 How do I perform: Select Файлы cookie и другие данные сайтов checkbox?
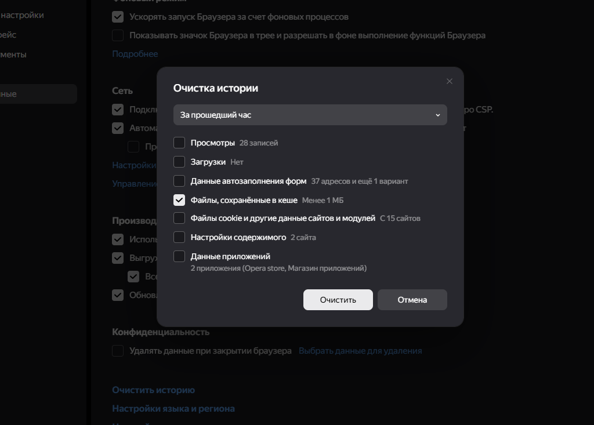[179, 219]
